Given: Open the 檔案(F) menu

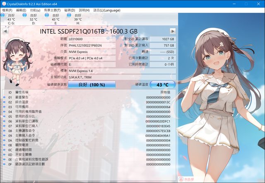Looking at the screenshot, I should pyautogui.click(x=8, y=10).
